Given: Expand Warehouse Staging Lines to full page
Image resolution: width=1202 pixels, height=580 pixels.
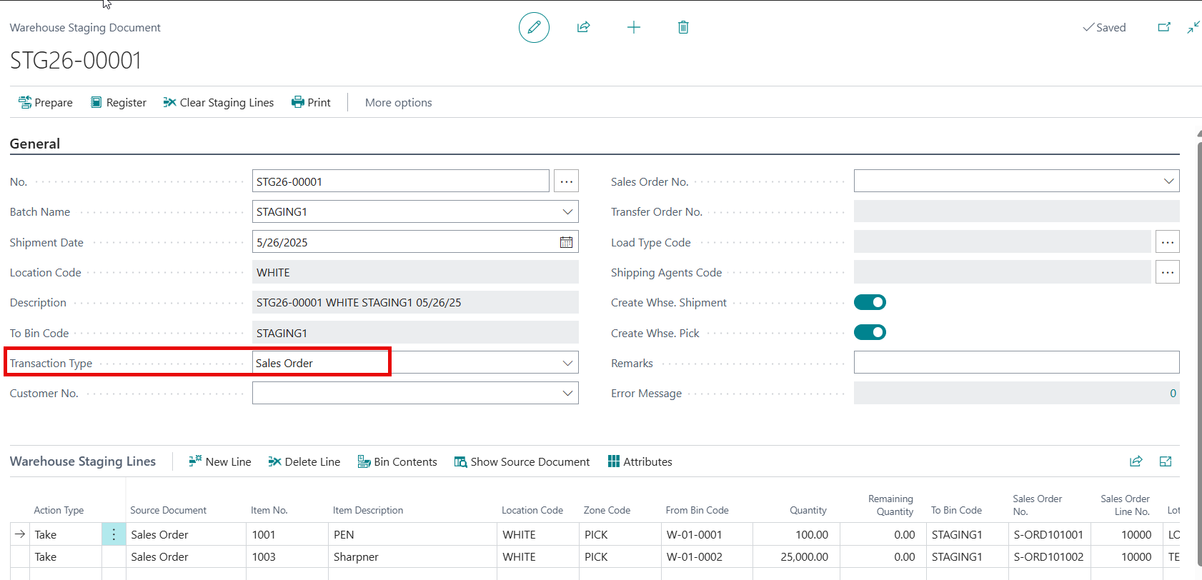Looking at the screenshot, I should point(1166,461).
